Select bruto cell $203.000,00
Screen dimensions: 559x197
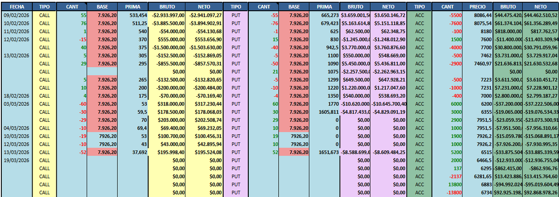pyautogui.click(x=166, y=120)
